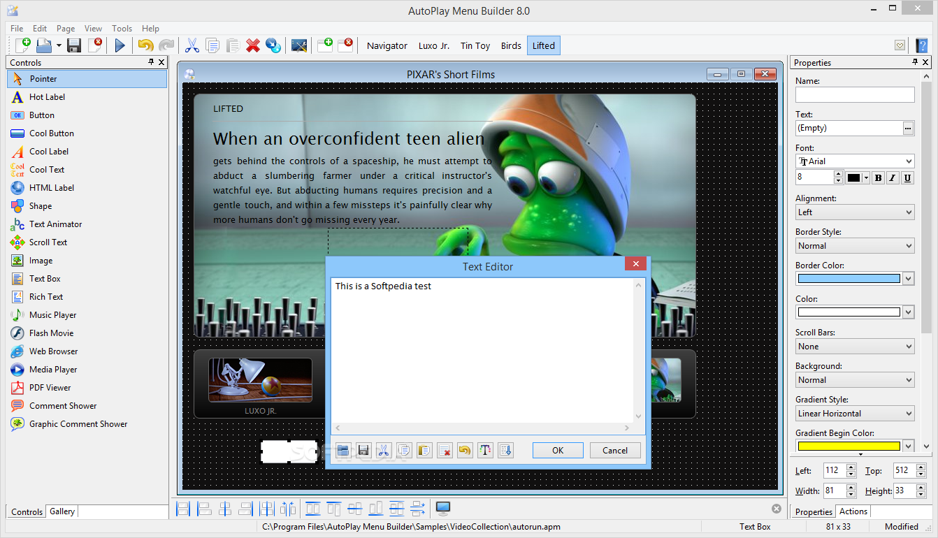Open the font color dropdown arrow
Viewport: 938px width, 538px height.
point(866,178)
